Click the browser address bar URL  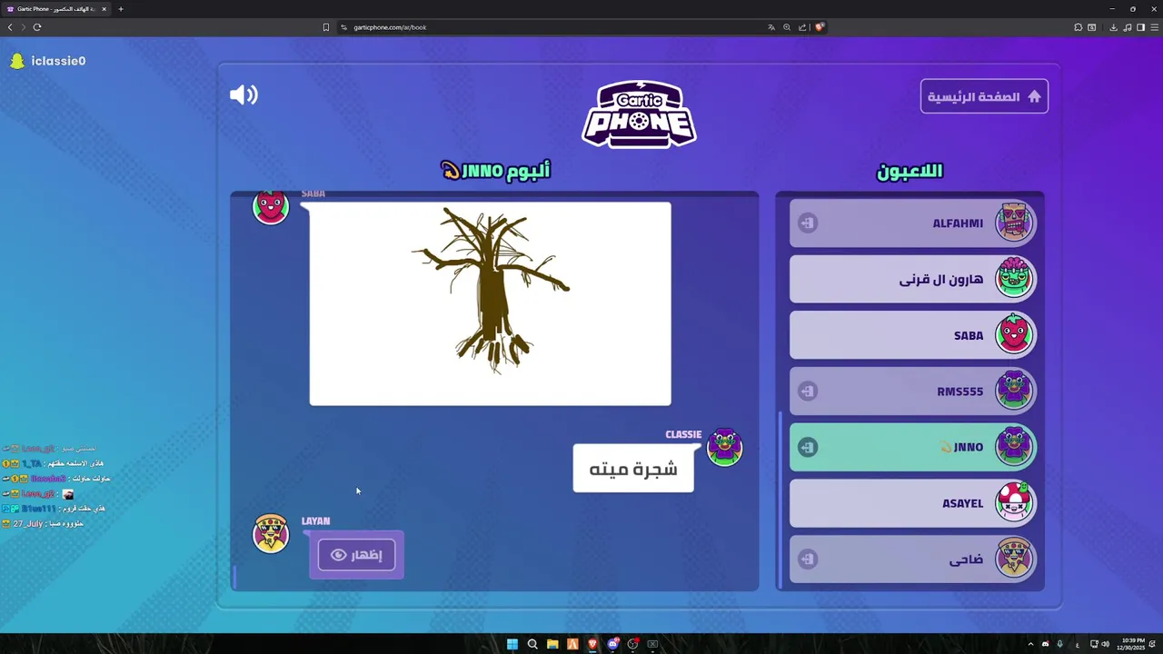pyautogui.click(x=390, y=27)
